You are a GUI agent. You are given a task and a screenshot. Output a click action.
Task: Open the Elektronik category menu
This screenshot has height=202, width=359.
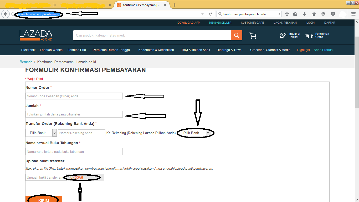tap(28, 50)
